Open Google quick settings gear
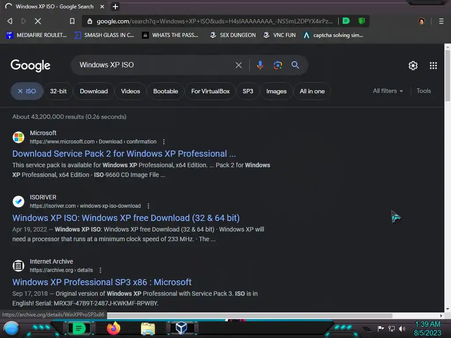 pos(413,66)
